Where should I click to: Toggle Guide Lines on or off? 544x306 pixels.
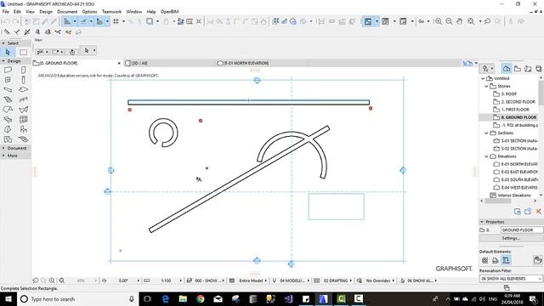click(67, 21)
